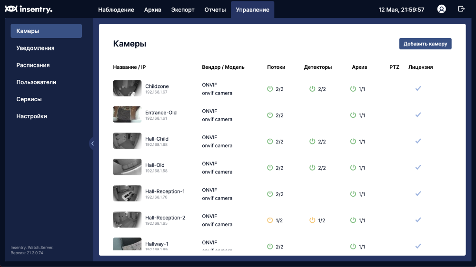Viewport: 476px width, 267px height.
Task: Open the Hall-Reception-2 camera thumbnail
Action: click(127, 219)
